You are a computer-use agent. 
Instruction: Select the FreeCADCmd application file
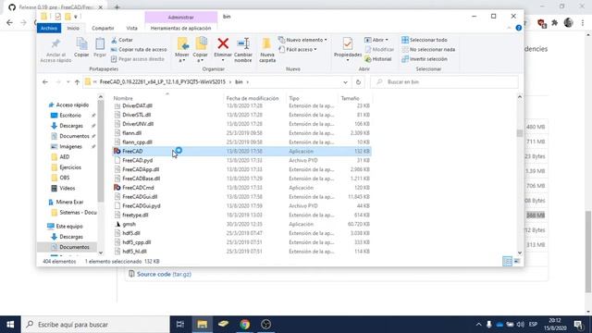(241, 188)
